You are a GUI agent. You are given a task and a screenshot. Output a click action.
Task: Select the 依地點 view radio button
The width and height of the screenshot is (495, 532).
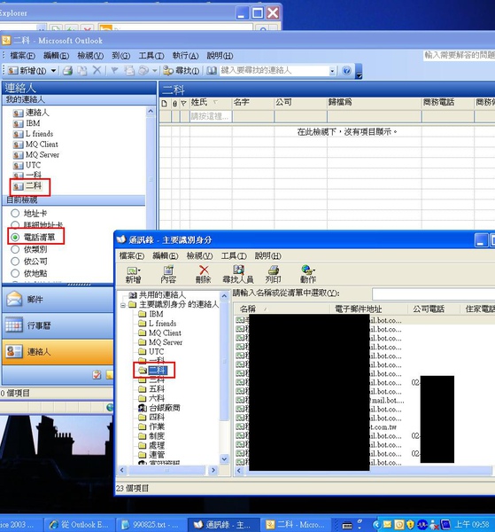(15, 273)
